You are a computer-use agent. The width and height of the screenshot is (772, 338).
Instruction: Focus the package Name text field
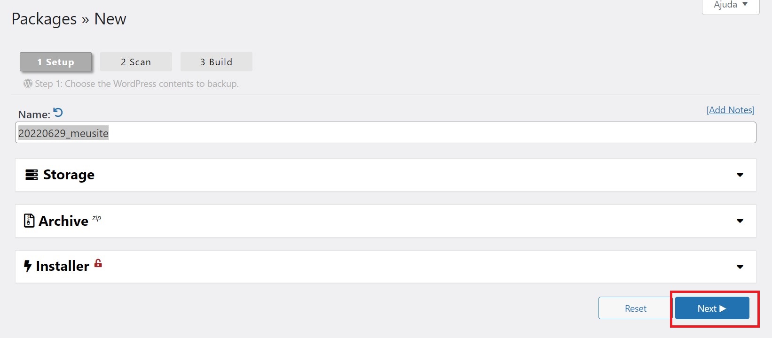(386, 133)
